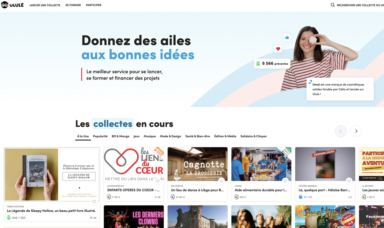Click heart on Aide alimentaire durable card
Viewport: 384px width, 228px height.
[285, 181]
